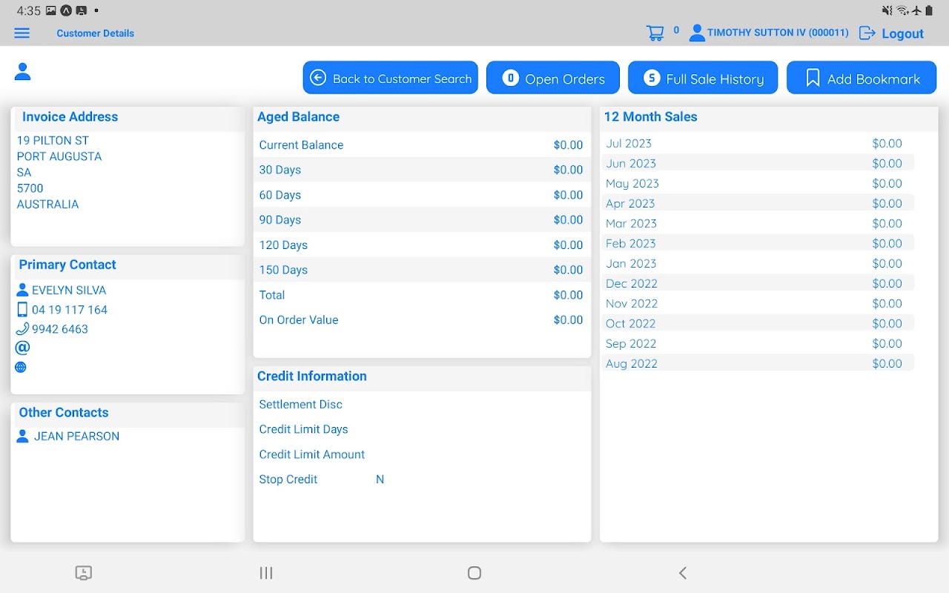This screenshot has height=593, width=949.
Task: Select the Total balance row
Action: tap(422, 295)
